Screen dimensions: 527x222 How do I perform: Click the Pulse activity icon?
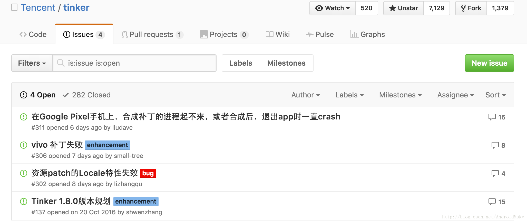[x=310, y=34]
